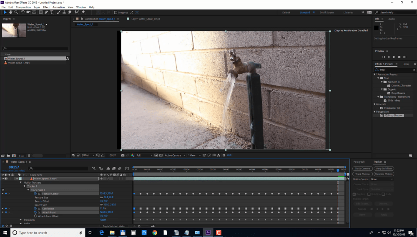Click the interpret footage icon in Project panel
The height and width of the screenshot is (237, 417).
pos(3,156)
